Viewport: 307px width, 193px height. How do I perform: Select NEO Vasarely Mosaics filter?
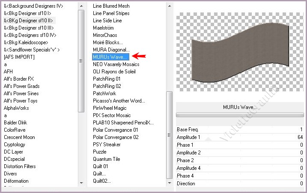116,64
